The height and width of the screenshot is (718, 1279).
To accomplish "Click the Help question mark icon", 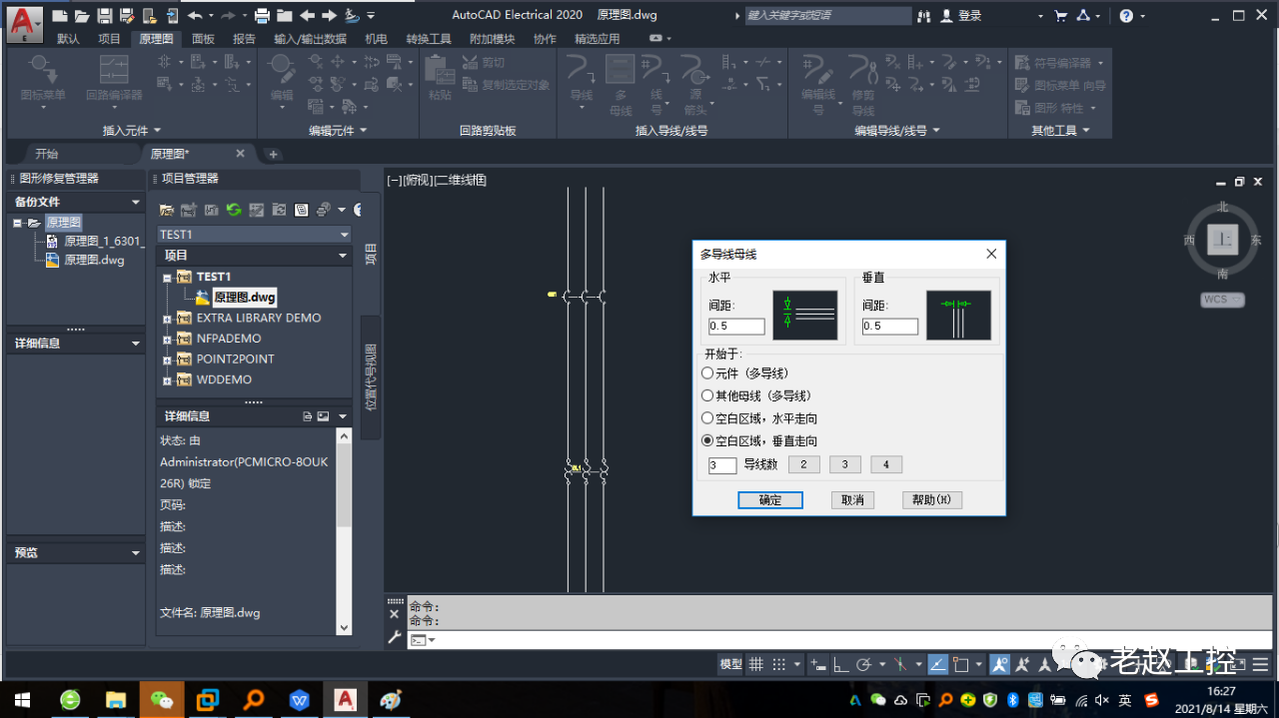I will tap(1126, 16).
